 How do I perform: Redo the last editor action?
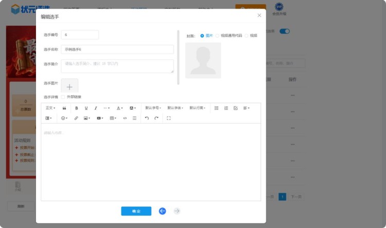pyautogui.click(x=156, y=118)
